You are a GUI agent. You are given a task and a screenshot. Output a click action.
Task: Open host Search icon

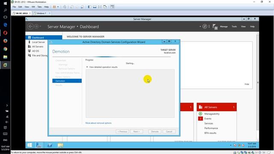[x=5, y=10]
